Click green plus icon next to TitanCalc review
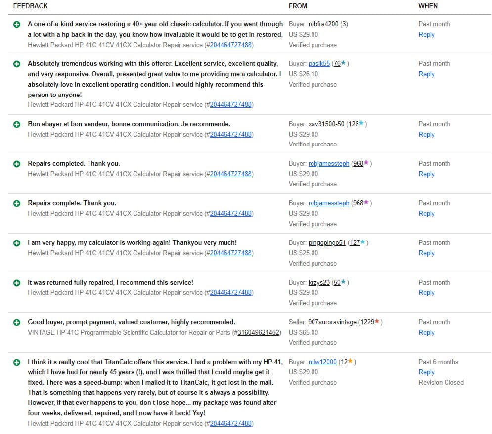Image resolution: width=492 pixels, height=434 pixels. [17, 362]
